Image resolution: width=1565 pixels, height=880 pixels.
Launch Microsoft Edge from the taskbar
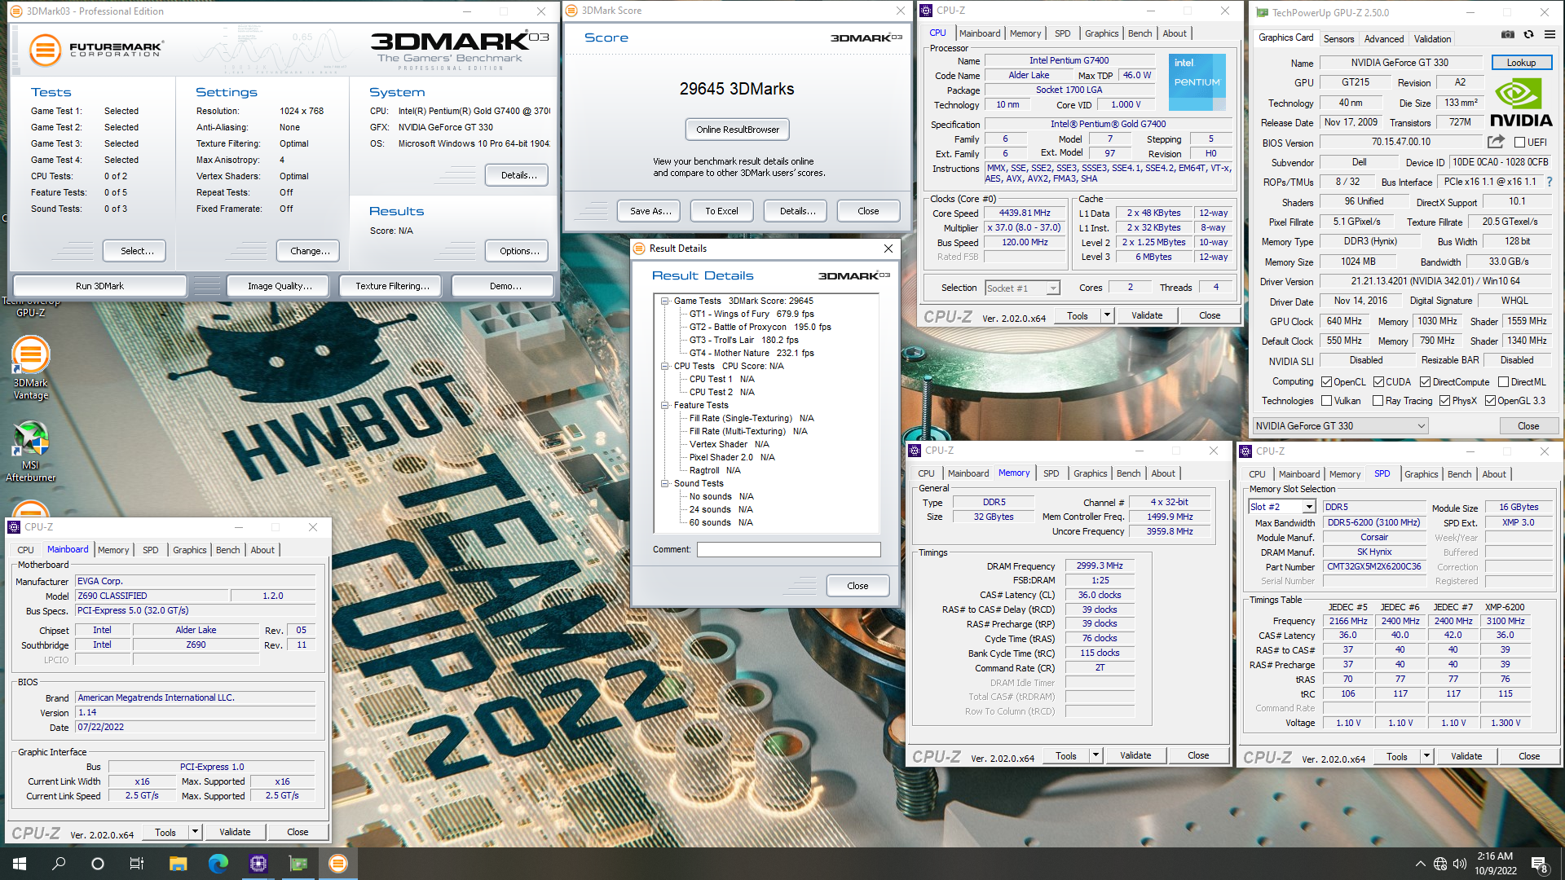[x=218, y=864]
